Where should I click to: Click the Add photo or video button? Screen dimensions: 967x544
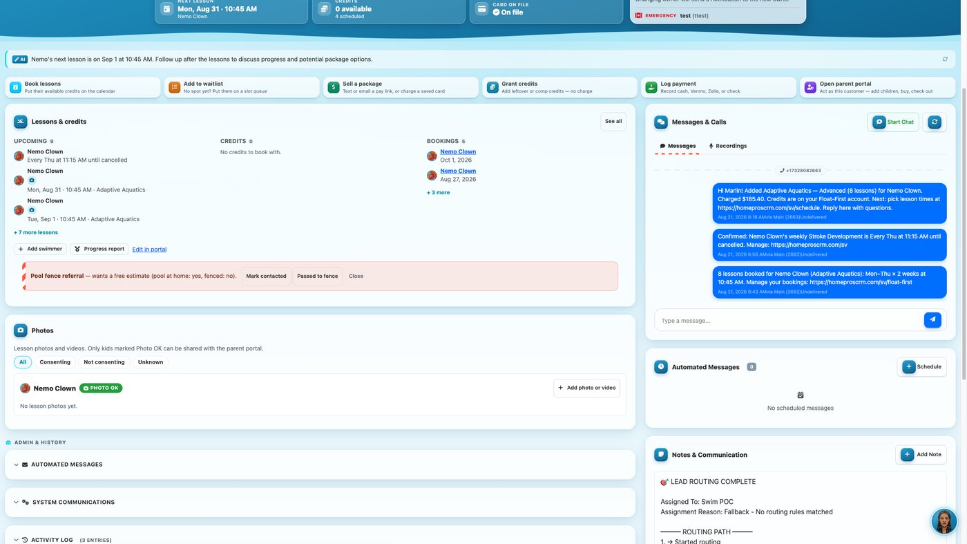[587, 388]
